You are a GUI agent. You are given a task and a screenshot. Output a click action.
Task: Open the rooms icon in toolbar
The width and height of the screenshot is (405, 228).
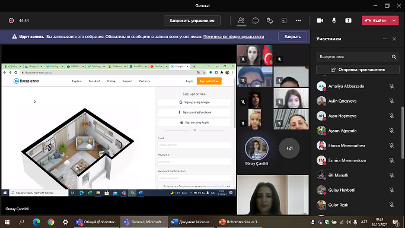(x=284, y=20)
